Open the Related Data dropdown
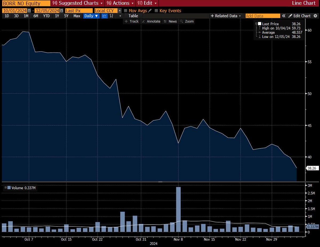 point(226,16)
